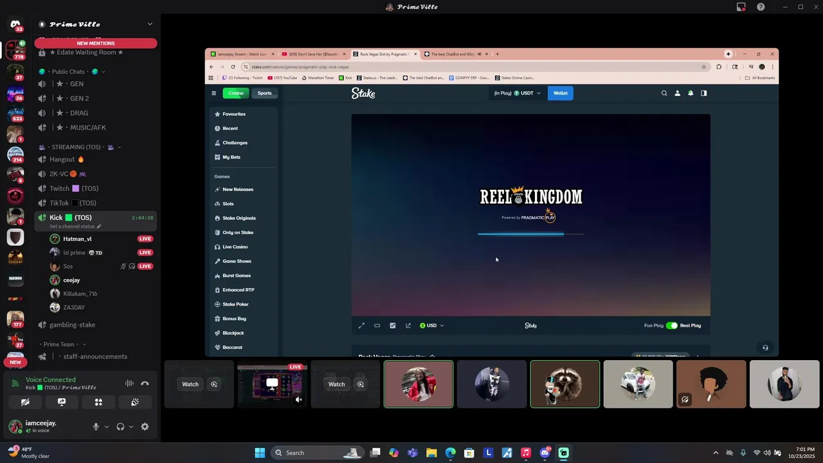
Task: Click the browser address bar
Action: click(x=475, y=67)
